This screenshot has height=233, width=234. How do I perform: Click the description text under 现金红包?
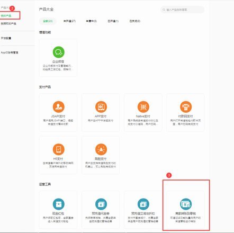click(x=58, y=220)
